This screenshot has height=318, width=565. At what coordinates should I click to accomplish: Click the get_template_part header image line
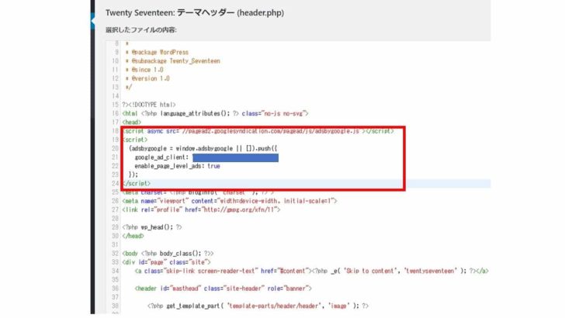[256, 306]
